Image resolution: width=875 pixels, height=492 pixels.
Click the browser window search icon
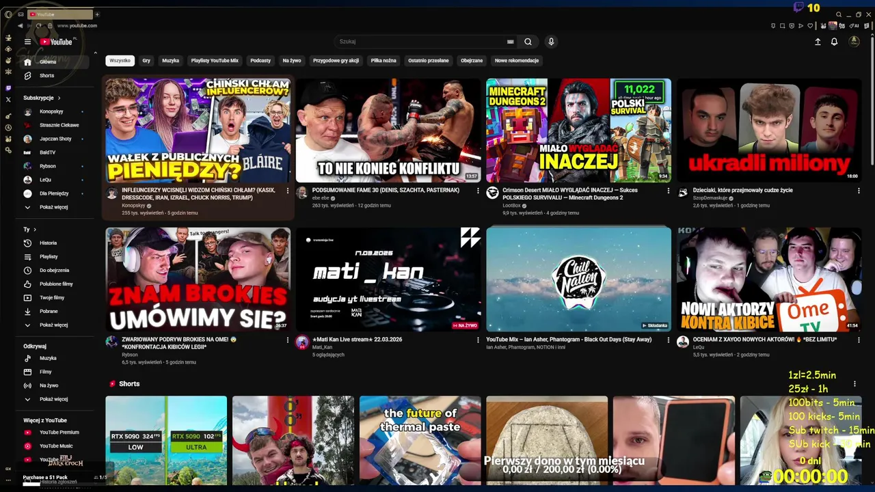839,14
